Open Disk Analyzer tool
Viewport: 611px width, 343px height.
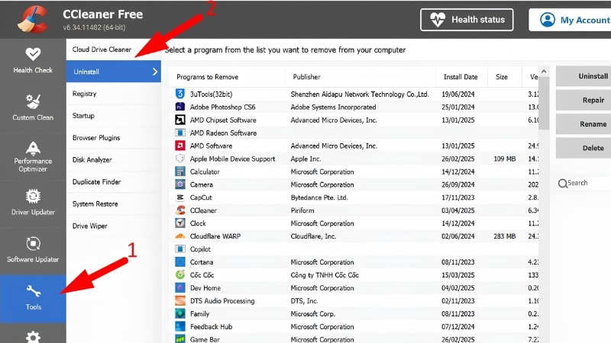pos(113,159)
